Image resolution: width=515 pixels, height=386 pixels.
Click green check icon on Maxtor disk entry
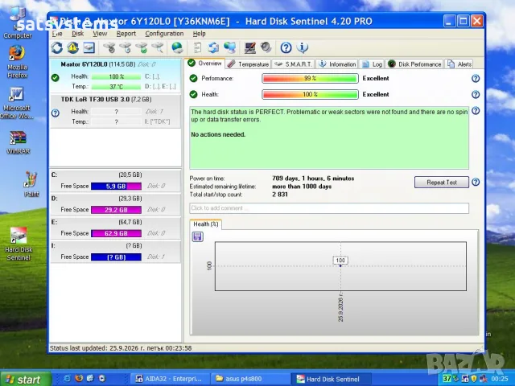[x=56, y=78]
